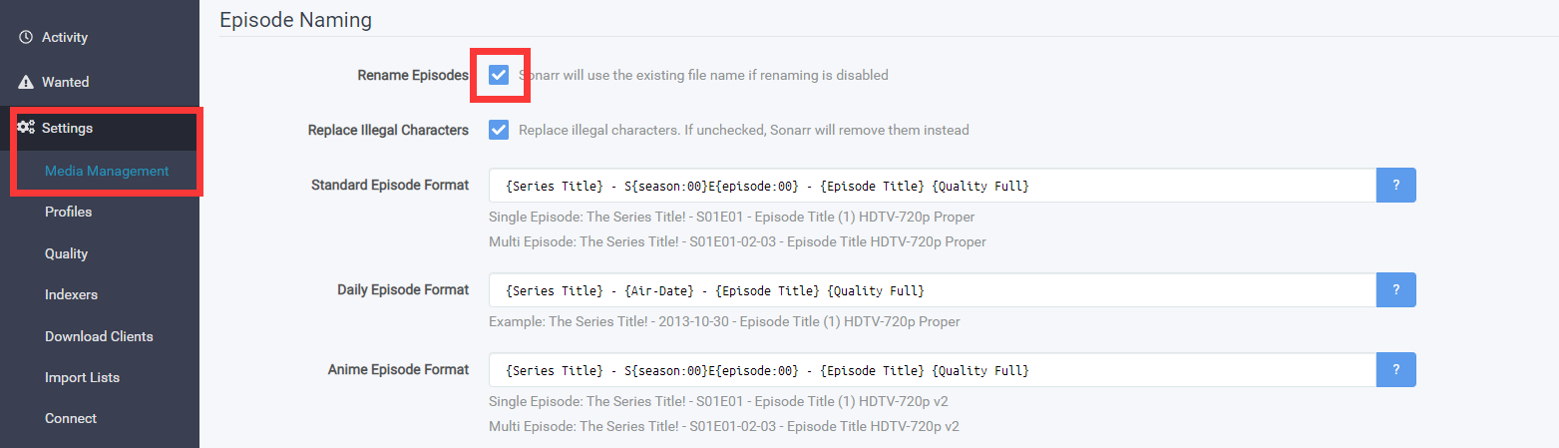The image size is (1559, 448).
Task: Open the Profiles settings page
Action: coord(68,213)
